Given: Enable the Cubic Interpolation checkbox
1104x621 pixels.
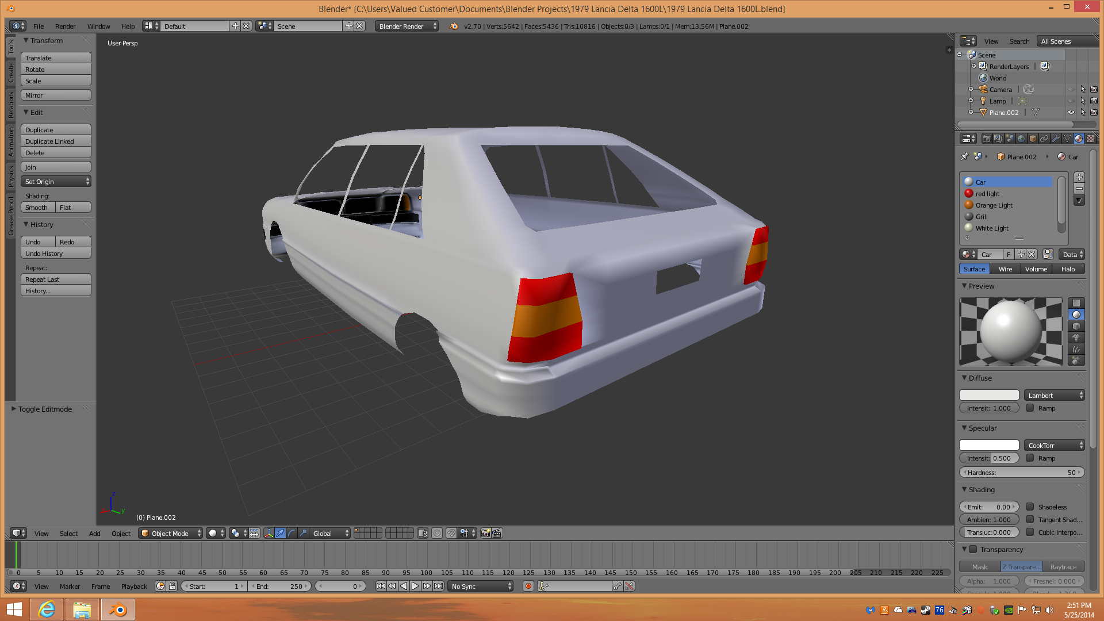Looking at the screenshot, I should (x=1030, y=532).
